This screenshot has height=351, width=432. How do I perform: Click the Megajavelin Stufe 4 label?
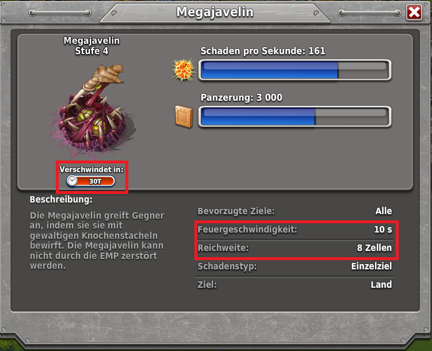[x=91, y=45]
